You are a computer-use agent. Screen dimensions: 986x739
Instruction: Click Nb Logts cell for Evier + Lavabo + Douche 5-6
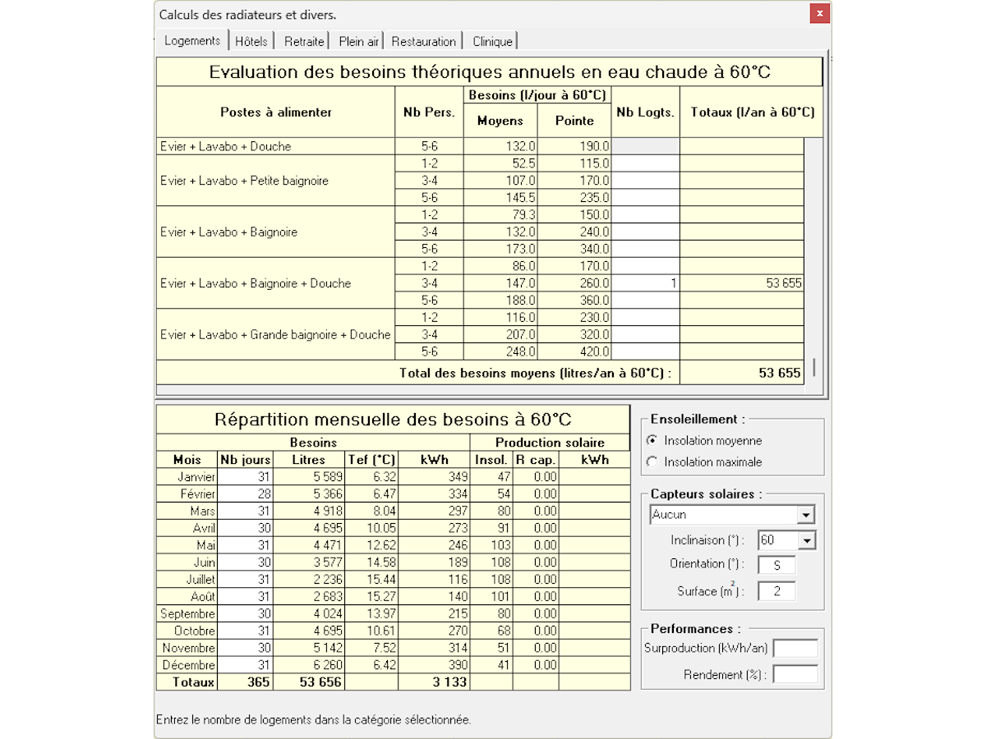click(x=646, y=146)
